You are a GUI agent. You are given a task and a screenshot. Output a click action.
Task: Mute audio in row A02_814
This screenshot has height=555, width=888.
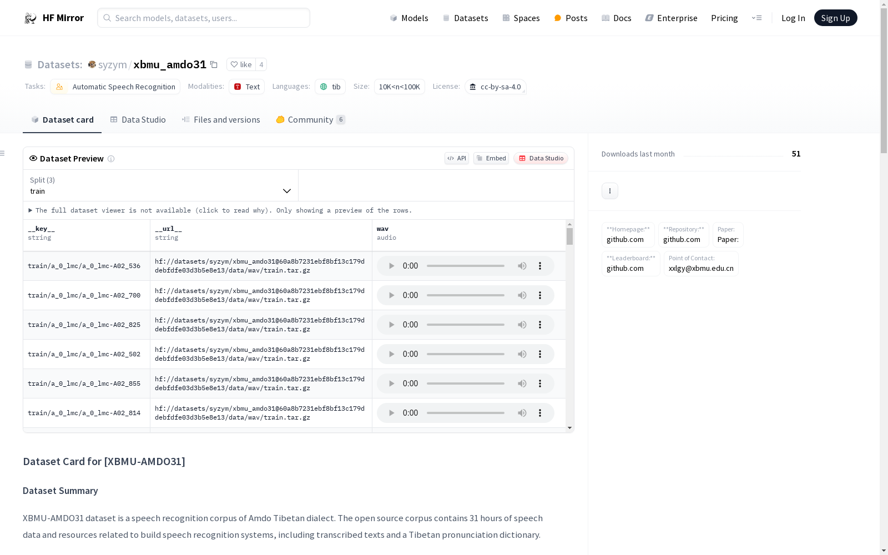[x=522, y=413]
